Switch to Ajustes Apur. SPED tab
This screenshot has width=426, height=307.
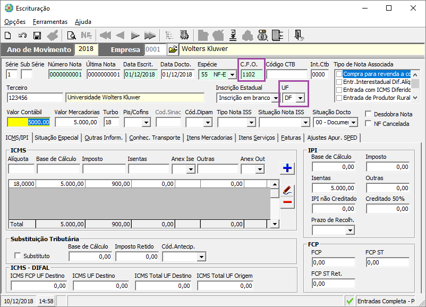pos(332,138)
